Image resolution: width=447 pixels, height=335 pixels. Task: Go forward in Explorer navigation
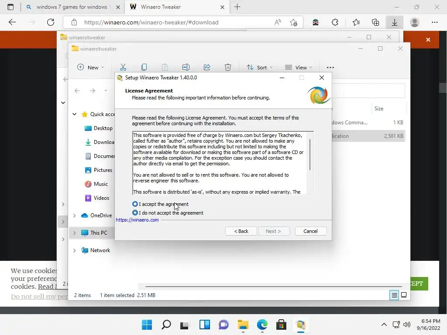pos(93,91)
